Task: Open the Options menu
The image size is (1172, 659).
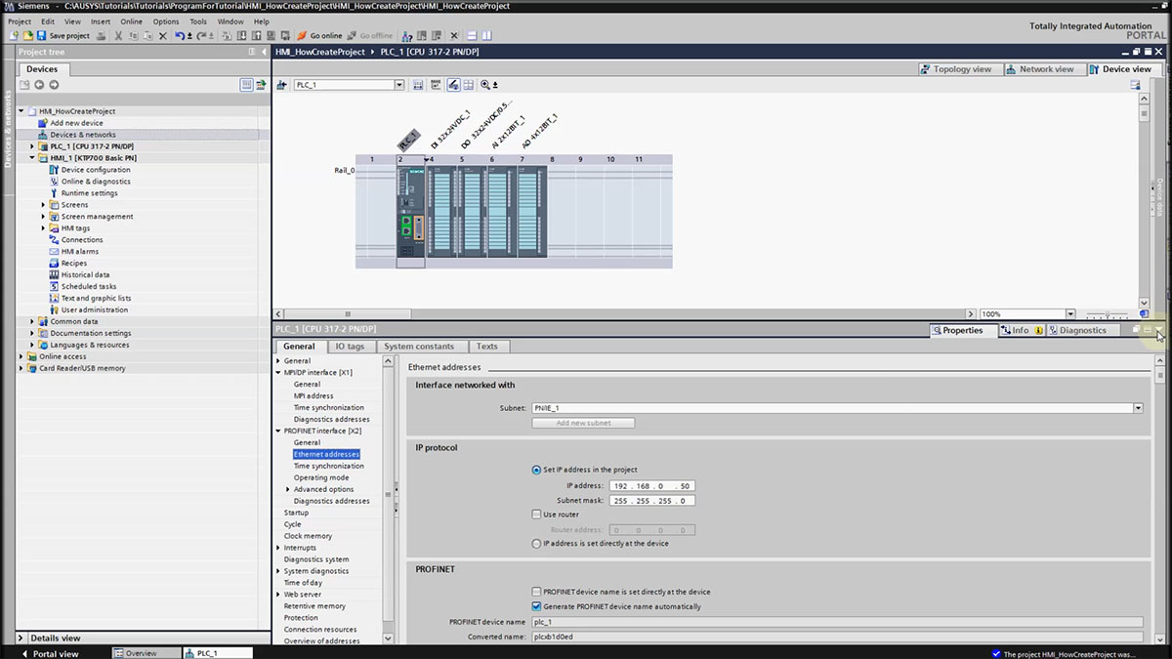Action: tap(166, 21)
